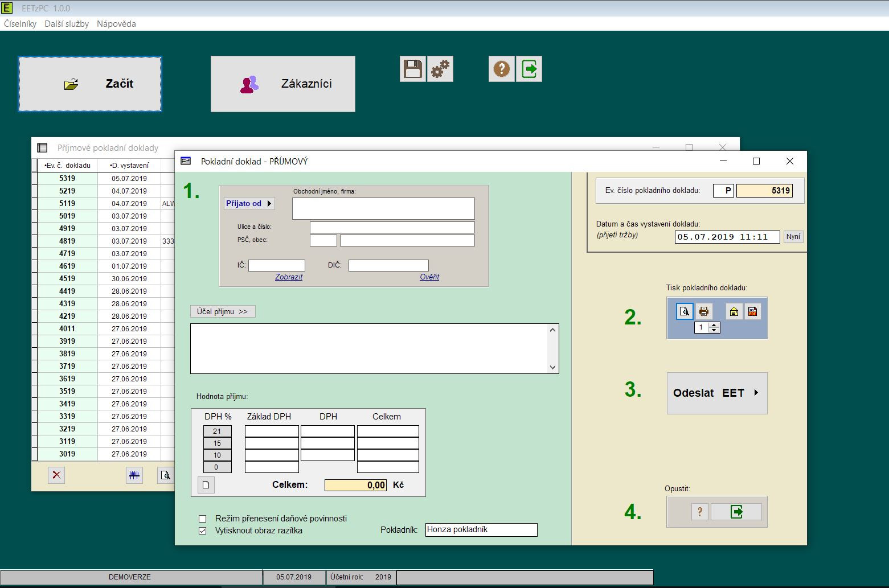Click the brown question mark help icon
Screen dimensions: 889x588
click(x=502, y=69)
